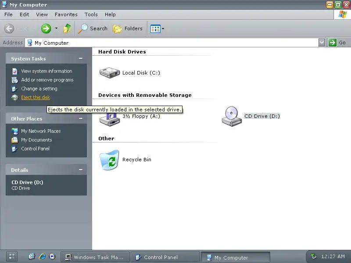Click the My Documents folder icon
351x263 pixels.
(x=15, y=140)
